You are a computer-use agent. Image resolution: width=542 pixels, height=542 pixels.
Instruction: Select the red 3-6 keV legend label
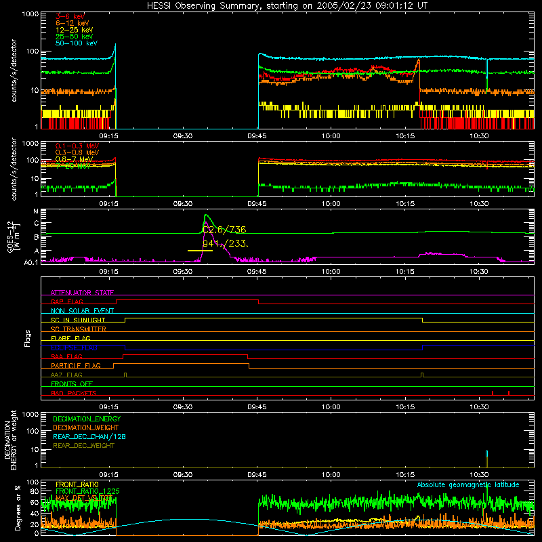click(70, 16)
